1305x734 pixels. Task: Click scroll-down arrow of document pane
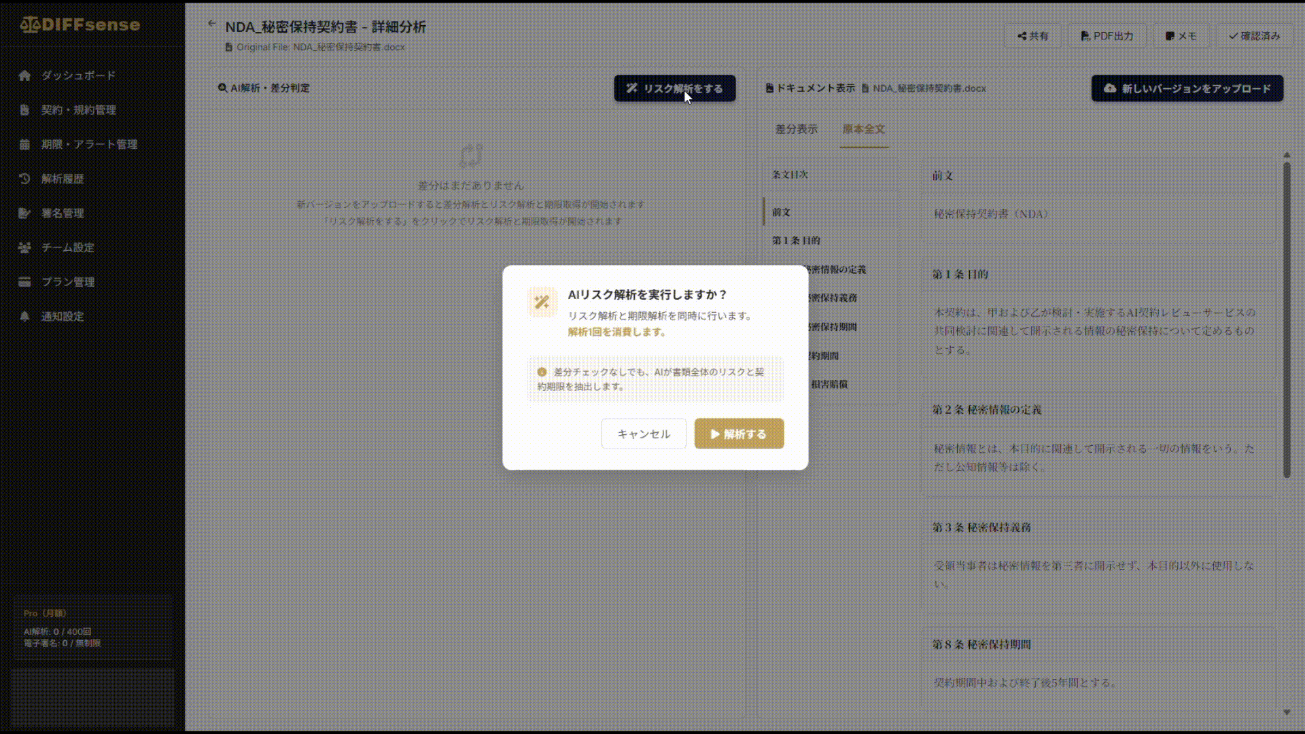click(1286, 712)
